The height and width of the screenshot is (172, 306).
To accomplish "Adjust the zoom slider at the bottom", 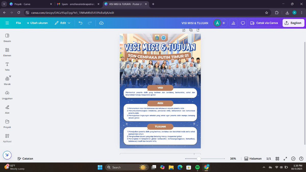I will tap(199, 158).
